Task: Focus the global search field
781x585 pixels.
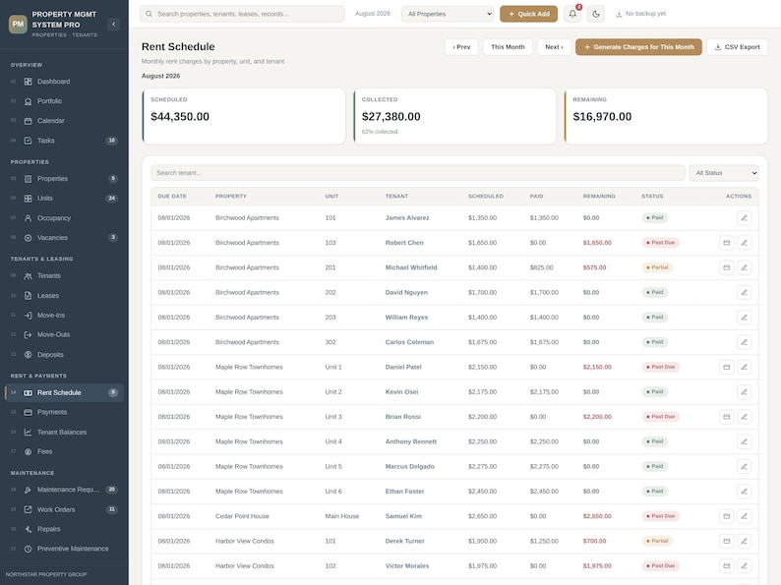Action: click(x=242, y=14)
